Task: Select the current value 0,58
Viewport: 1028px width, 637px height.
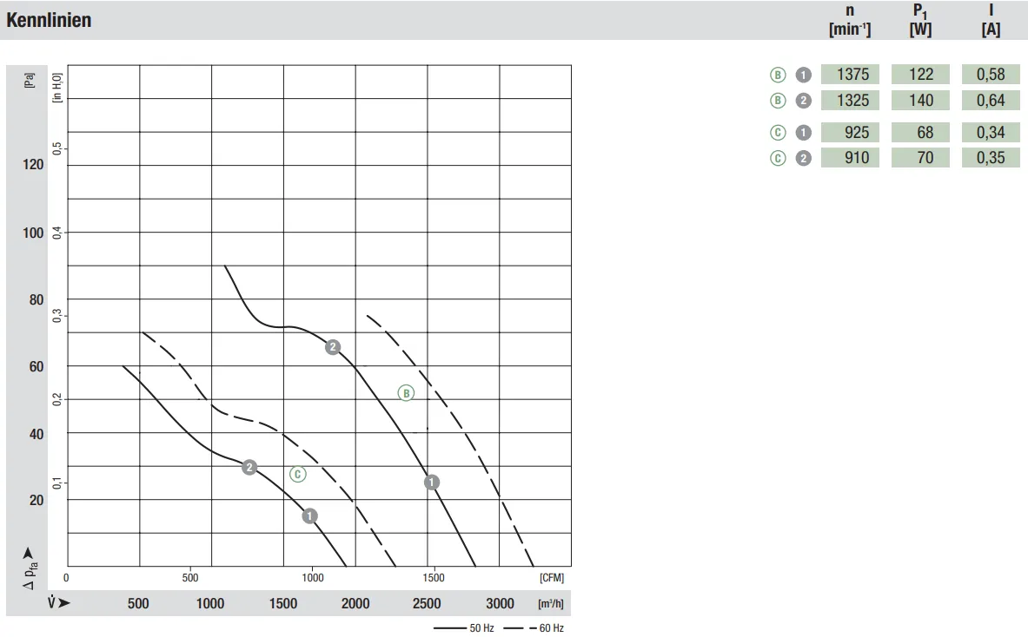Action: click(991, 74)
